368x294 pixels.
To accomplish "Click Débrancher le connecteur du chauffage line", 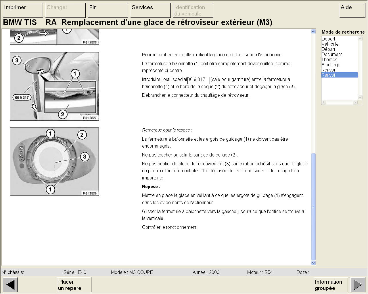I will click(195, 95).
